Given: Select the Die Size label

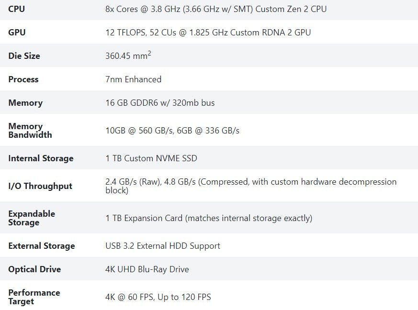Looking at the screenshot, I should 24,56.
